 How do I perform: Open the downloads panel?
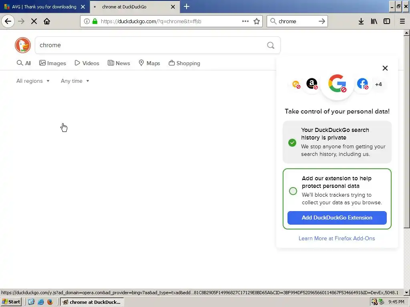pos(361,21)
